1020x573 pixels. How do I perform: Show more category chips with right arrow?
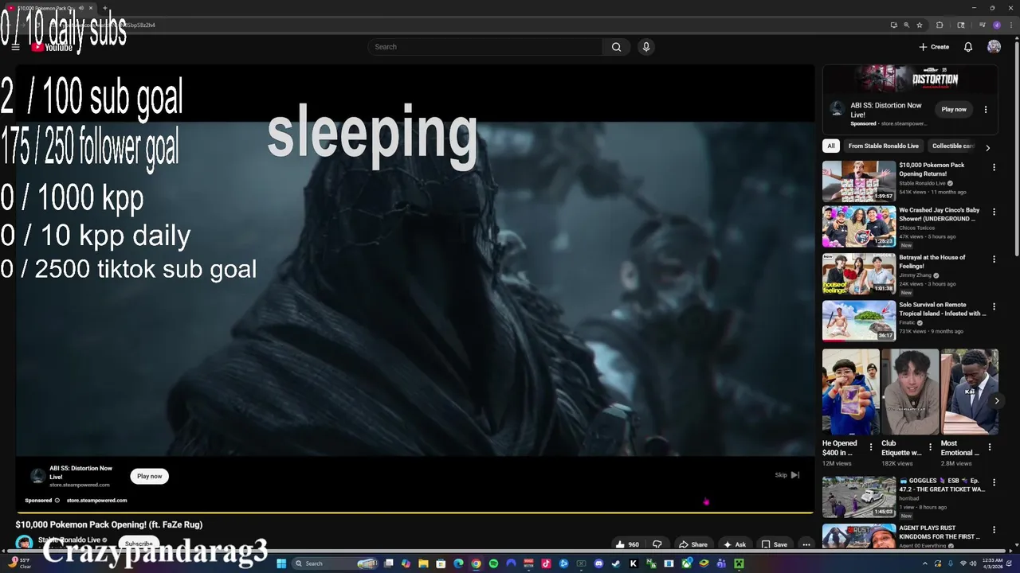tap(987, 147)
